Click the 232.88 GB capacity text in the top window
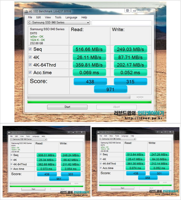The height and width of the screenshot is (200, 181). [36, 43]
